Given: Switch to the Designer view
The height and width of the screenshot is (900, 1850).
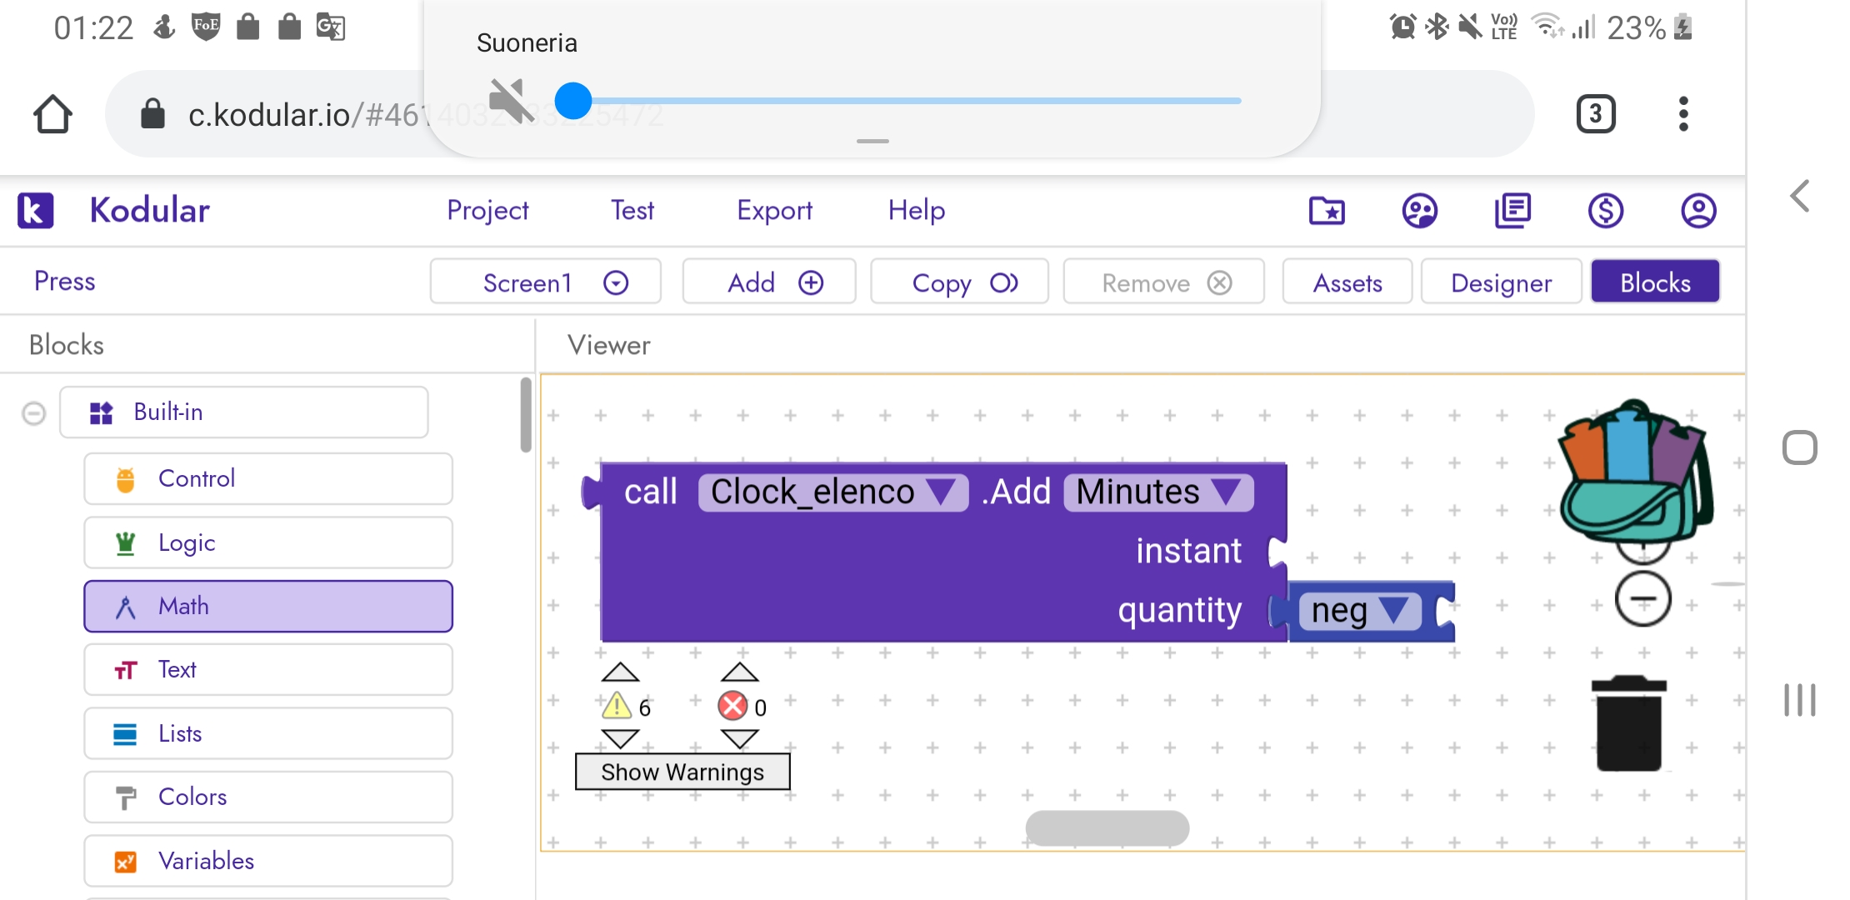Looking at the screenshot, I should [x=1500, y=282].
